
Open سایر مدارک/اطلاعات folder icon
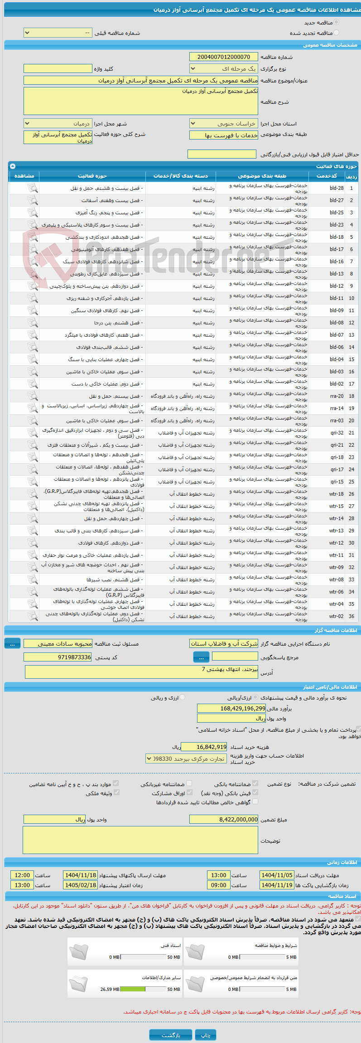point(79,984)
